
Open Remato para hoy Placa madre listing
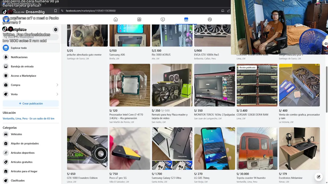[172, 94]
